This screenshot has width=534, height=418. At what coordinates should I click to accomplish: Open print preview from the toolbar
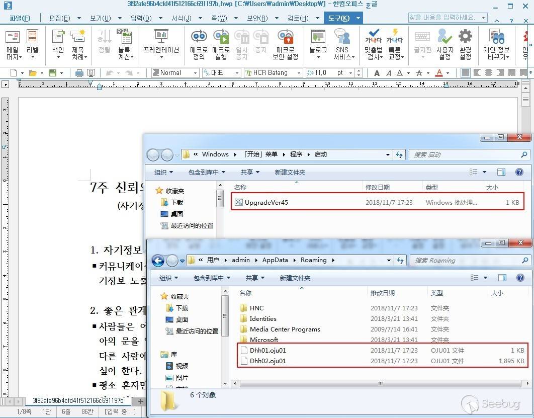pyautogui.click(x=91, y=72)
